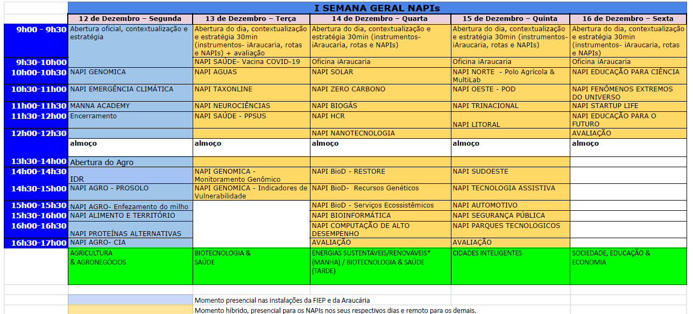Image resolution: width=693 pixels, height=314 pixels.
Task: Select 'NAPI SAÚDE- Vacina COVID-19' cell
Action: 251,62
